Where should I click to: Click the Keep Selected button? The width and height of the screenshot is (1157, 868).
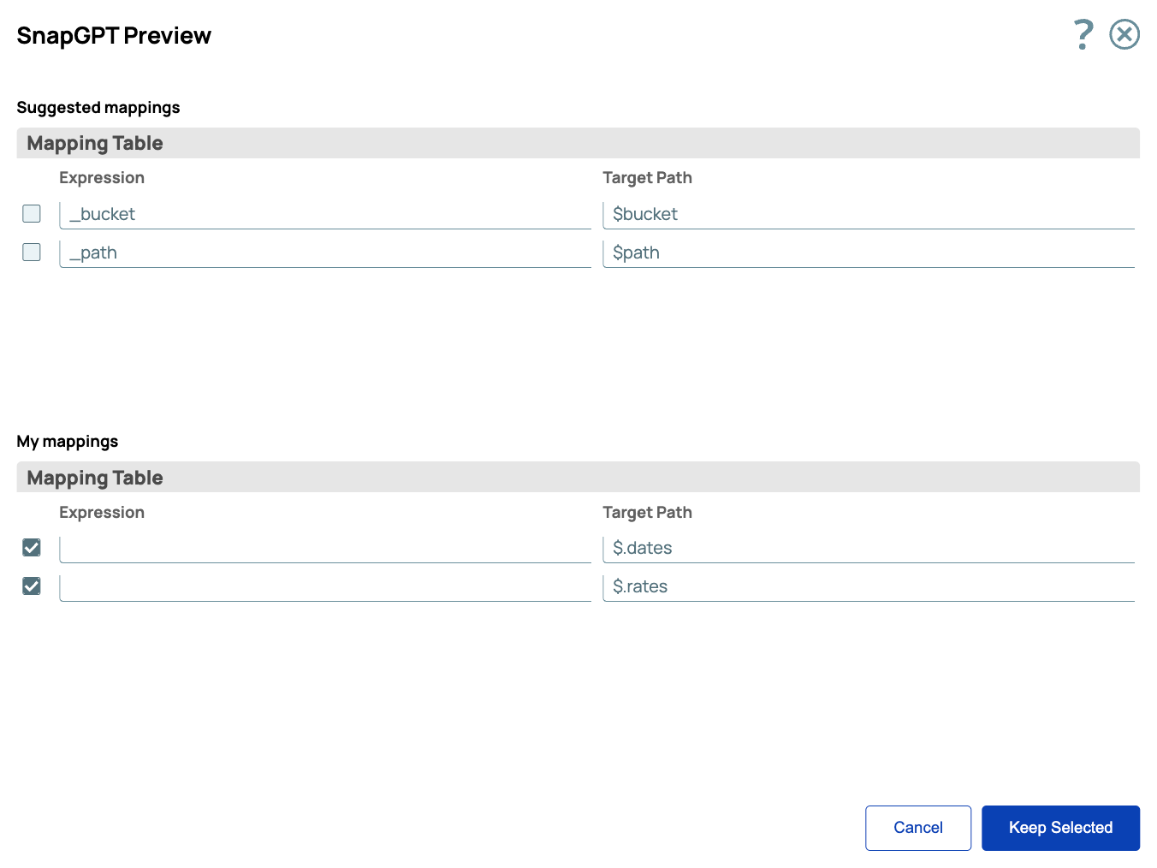1060,828
